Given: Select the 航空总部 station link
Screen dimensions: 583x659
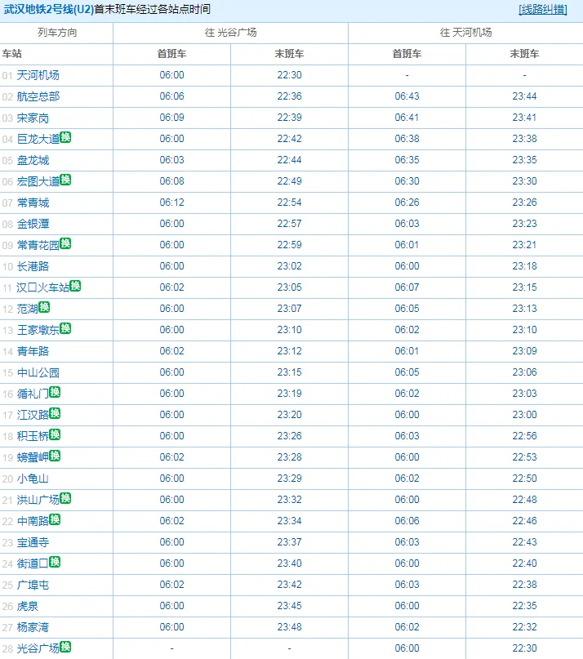Looking at the screenshot, I should 38,96.
